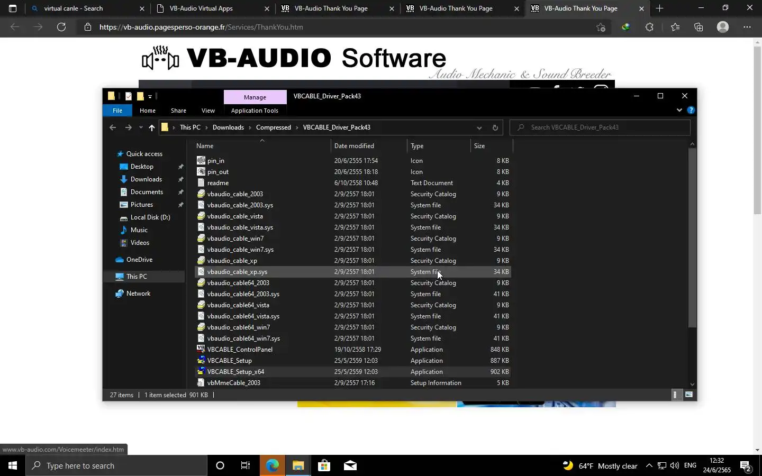This screenshot has height=476, width=762.
Task: Open Task View on taskbar
Action: tap(246, 465)
